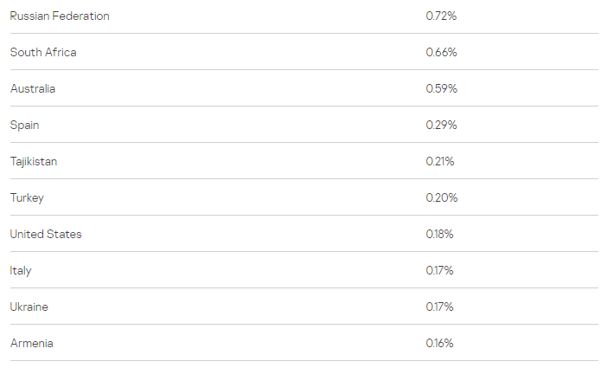Click the 0.21% percentage for Tajikistan

pos(440,162)
